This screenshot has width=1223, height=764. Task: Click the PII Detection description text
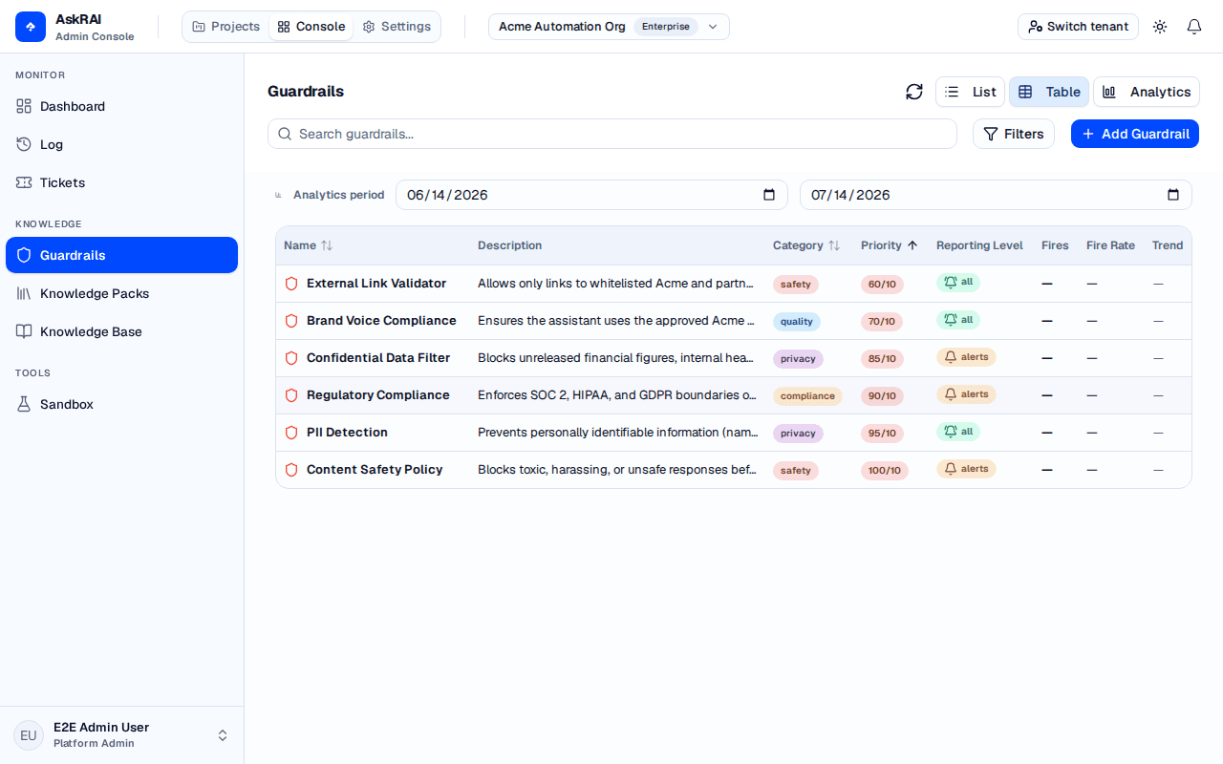(617, 433)
